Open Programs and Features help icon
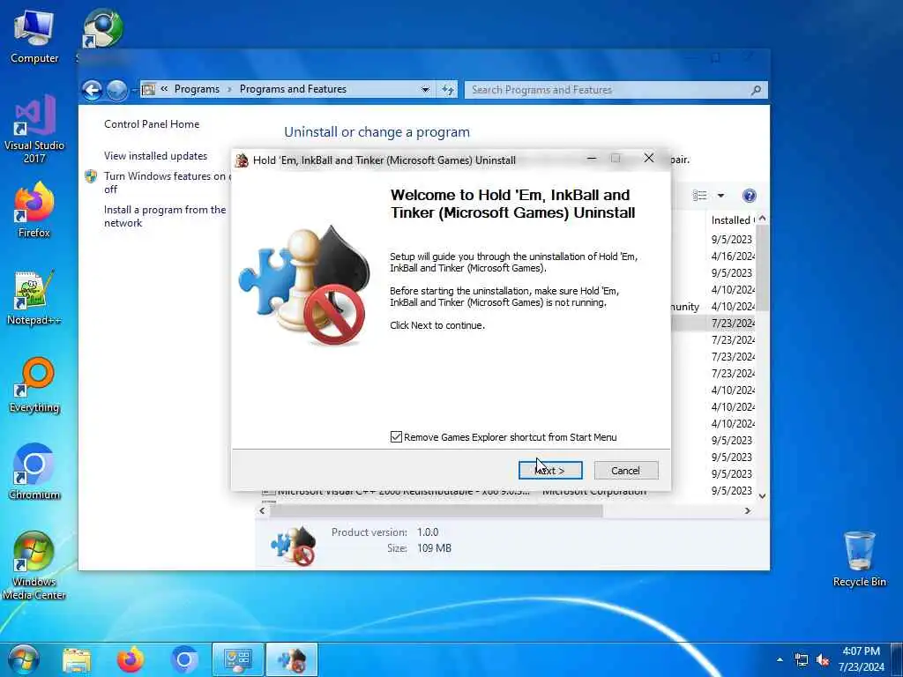Screen dimensions: 903x677 pos(749,196)
